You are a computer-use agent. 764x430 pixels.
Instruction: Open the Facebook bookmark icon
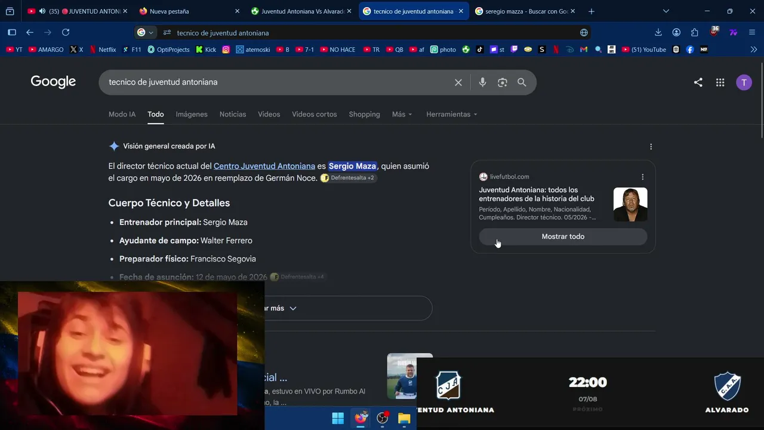(x=690, y=50)
